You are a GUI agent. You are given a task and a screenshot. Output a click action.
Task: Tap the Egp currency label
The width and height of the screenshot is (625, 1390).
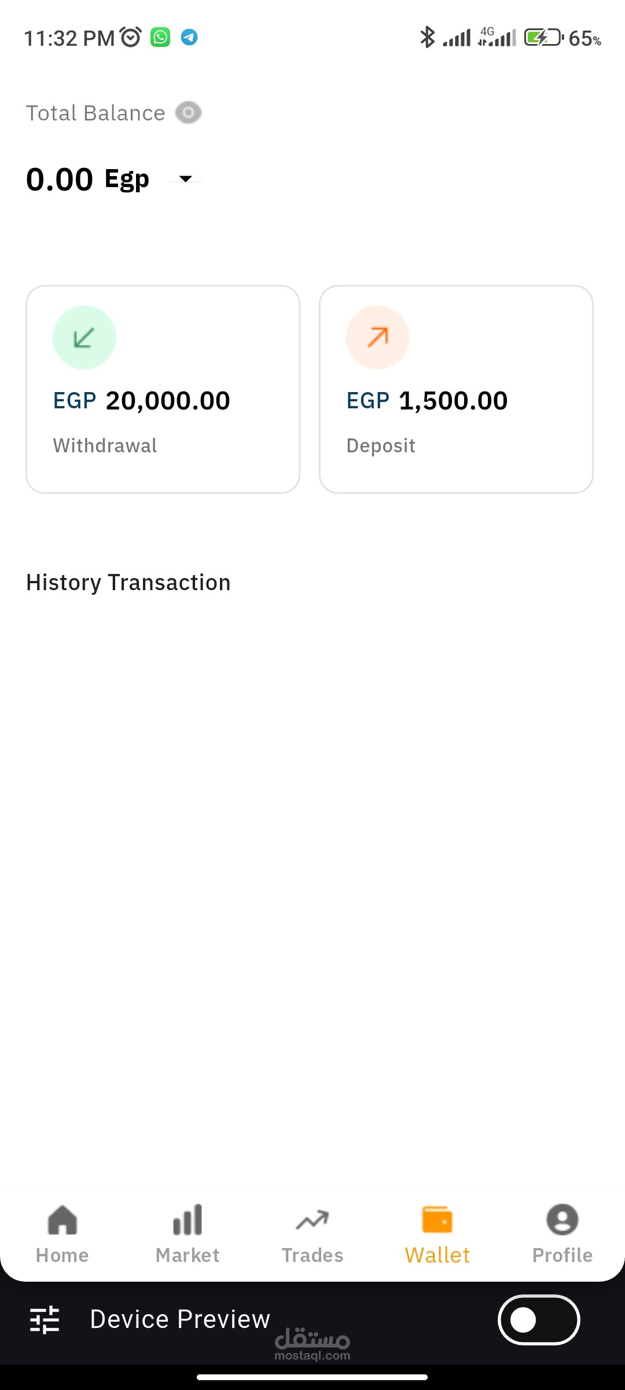coord(127,179)
